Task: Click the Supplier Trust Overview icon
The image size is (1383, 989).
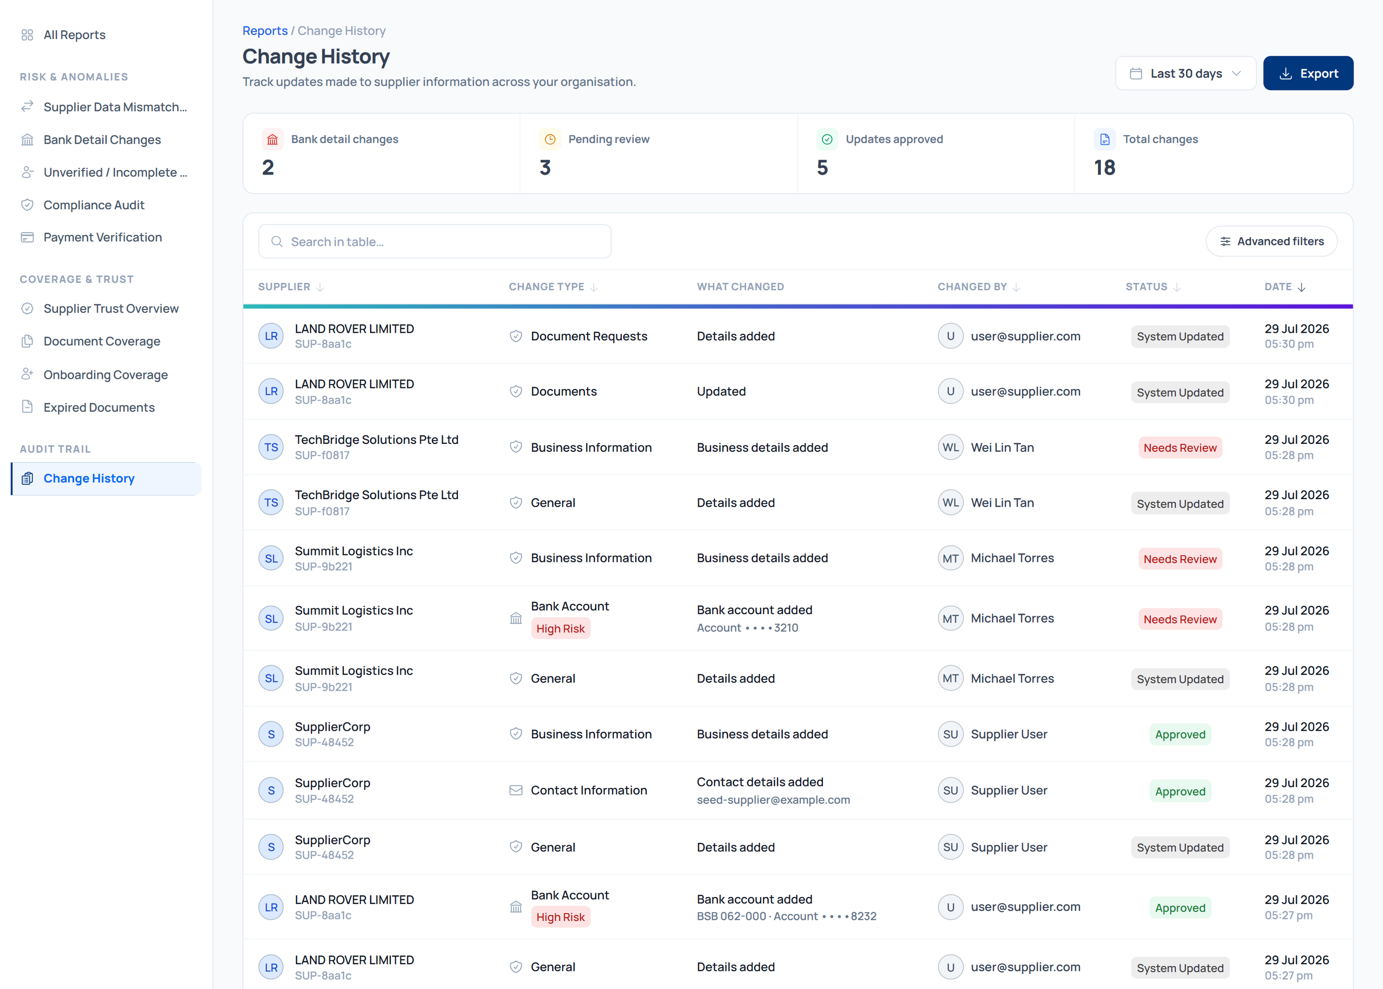Action: (x=27, y=308)
